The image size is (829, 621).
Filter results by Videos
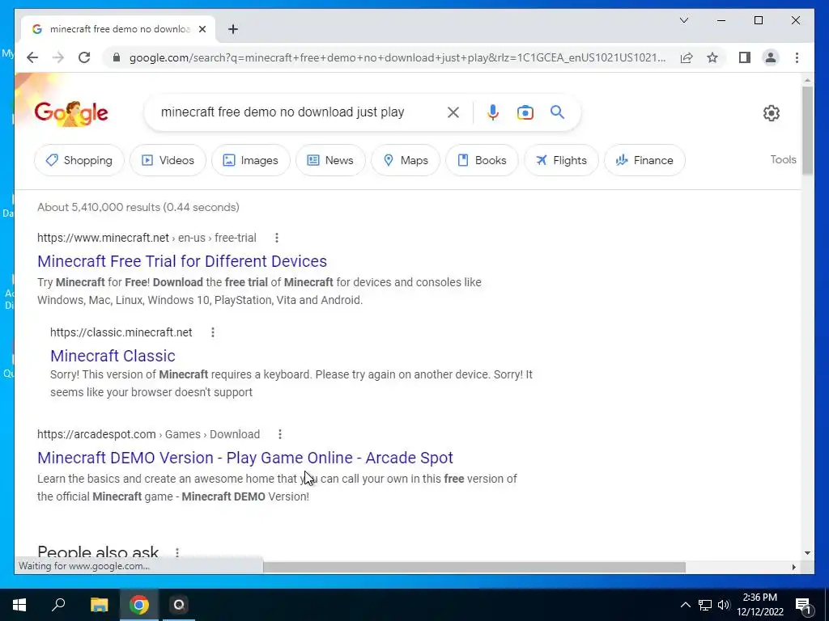pos(168,160)
